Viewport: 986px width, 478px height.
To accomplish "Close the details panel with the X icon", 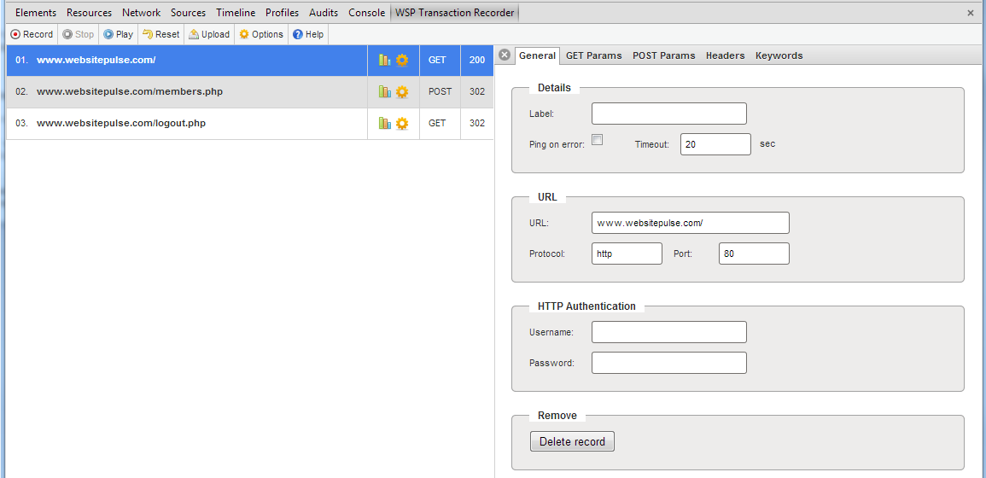I will (x=505, y=55).
